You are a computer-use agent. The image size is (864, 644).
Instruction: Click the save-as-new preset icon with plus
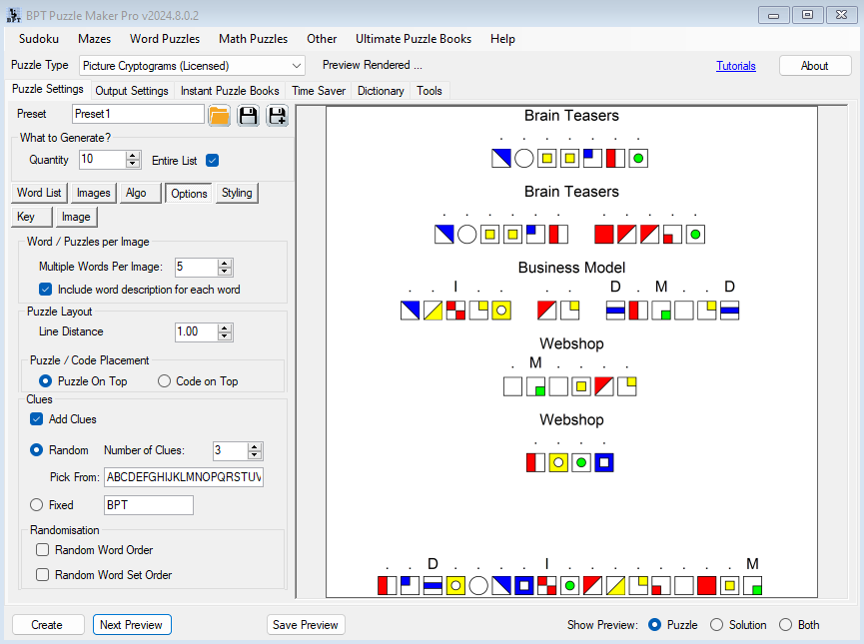click(277, 115)
